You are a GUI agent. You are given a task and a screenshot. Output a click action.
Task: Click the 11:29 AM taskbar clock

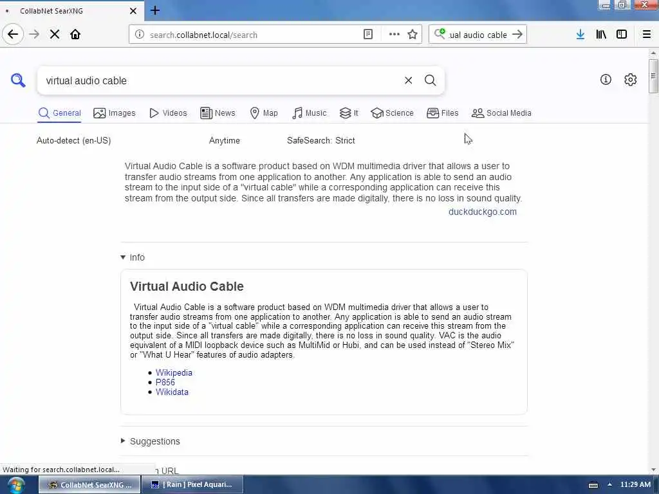click(635, 484)
